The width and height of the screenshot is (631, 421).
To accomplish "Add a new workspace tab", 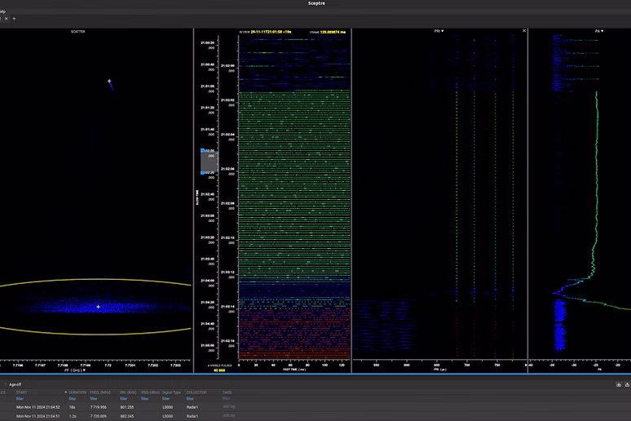I will click(14, 19).
